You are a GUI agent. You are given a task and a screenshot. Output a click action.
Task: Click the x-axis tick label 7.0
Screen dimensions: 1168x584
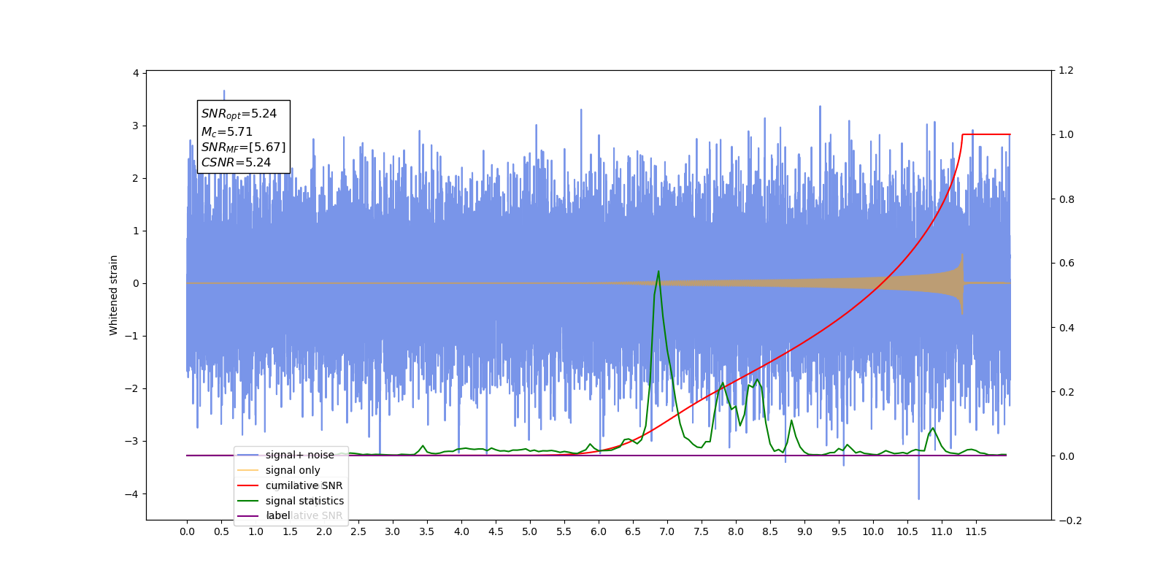point(667,531)
